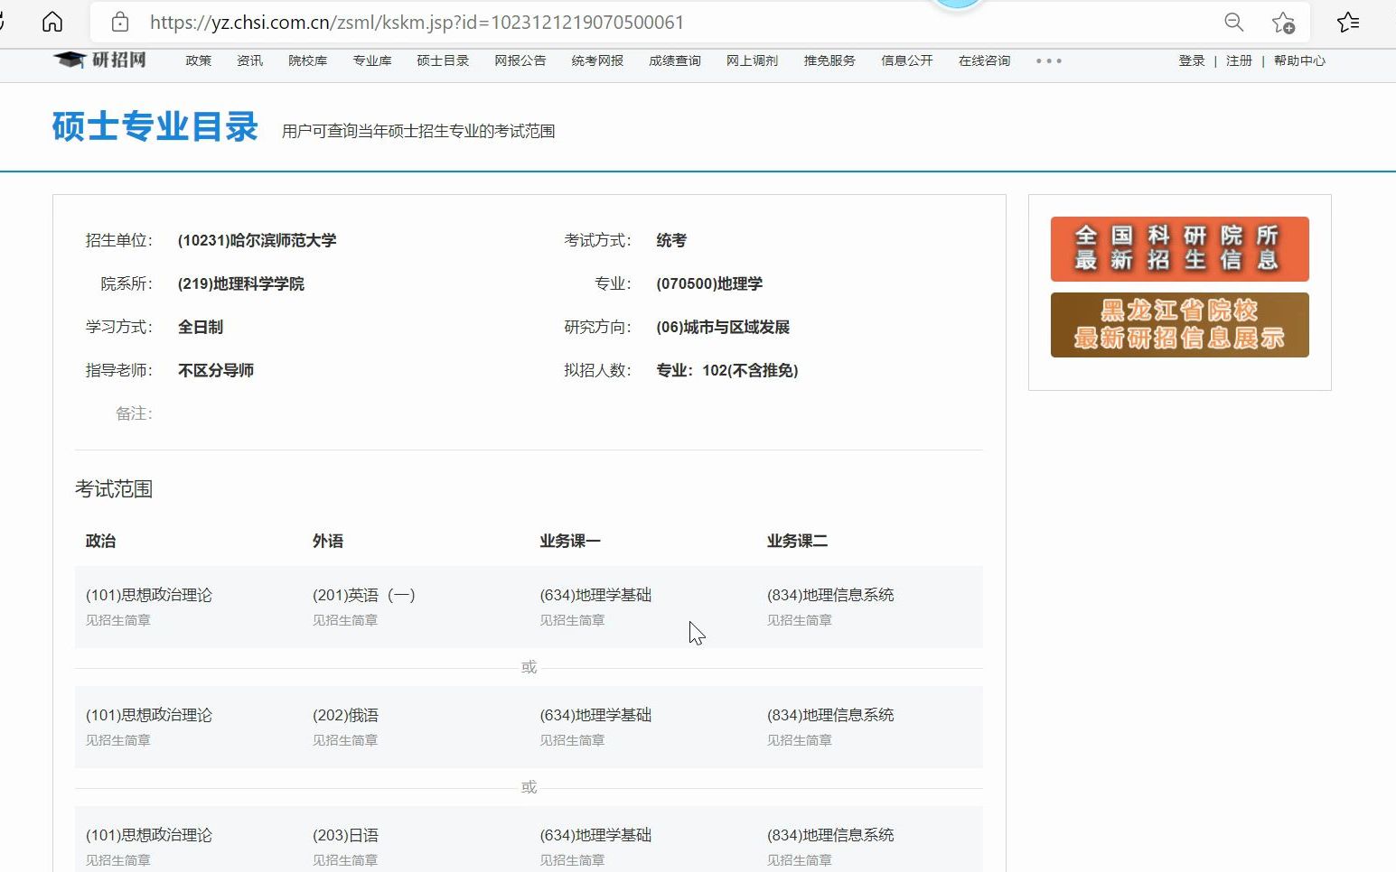This screenshot has height=872, width=1396.
Task: Select the 成绩查询 navigation item
Action: click(x=673, y=60)
